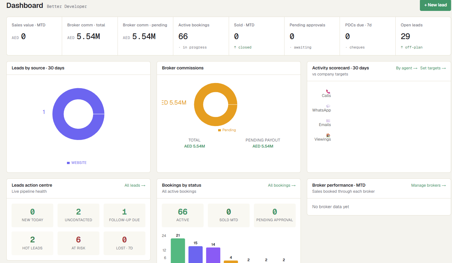Click the Sold MTD summary card
This screenshot has width=452, height=263.
(x=257, y=36)
